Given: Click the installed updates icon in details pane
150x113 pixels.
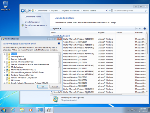Looking at the screenshot, I should click(56, 99).
